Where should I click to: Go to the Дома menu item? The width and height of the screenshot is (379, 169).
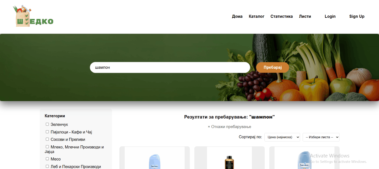pos(237,16)
